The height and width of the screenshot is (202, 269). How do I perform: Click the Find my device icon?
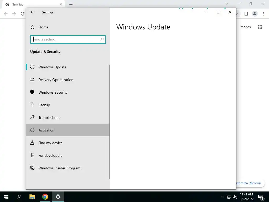32,143
